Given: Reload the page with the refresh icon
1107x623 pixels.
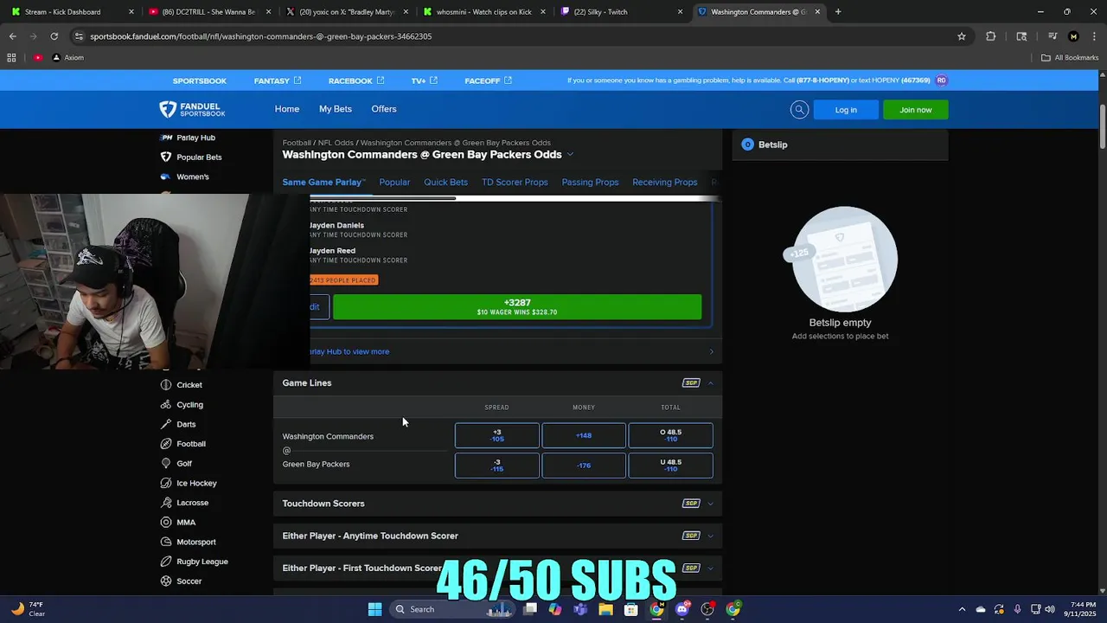Looking at the screenshot, I should click(54, 36).
